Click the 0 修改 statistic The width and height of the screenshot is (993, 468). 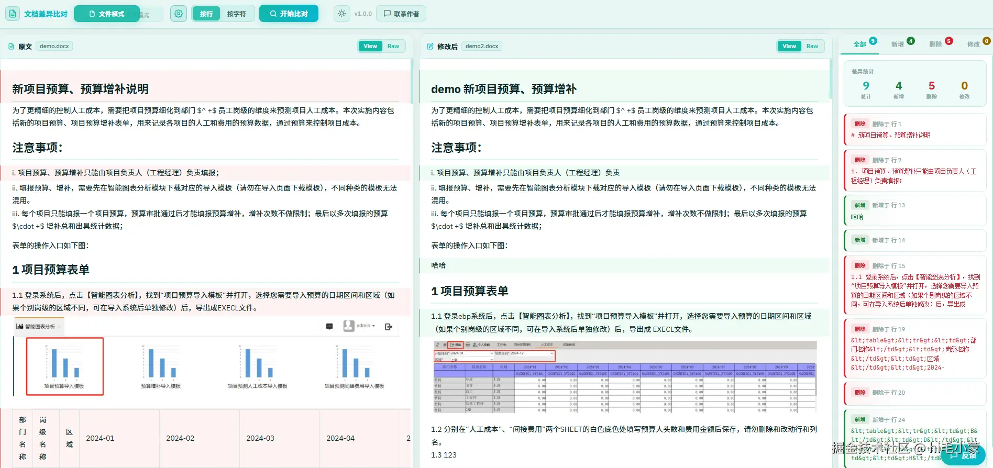point(964,90)
